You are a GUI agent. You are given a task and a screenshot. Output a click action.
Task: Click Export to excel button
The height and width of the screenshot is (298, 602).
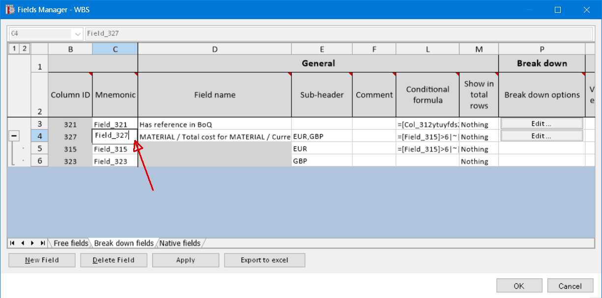[264, 260]
